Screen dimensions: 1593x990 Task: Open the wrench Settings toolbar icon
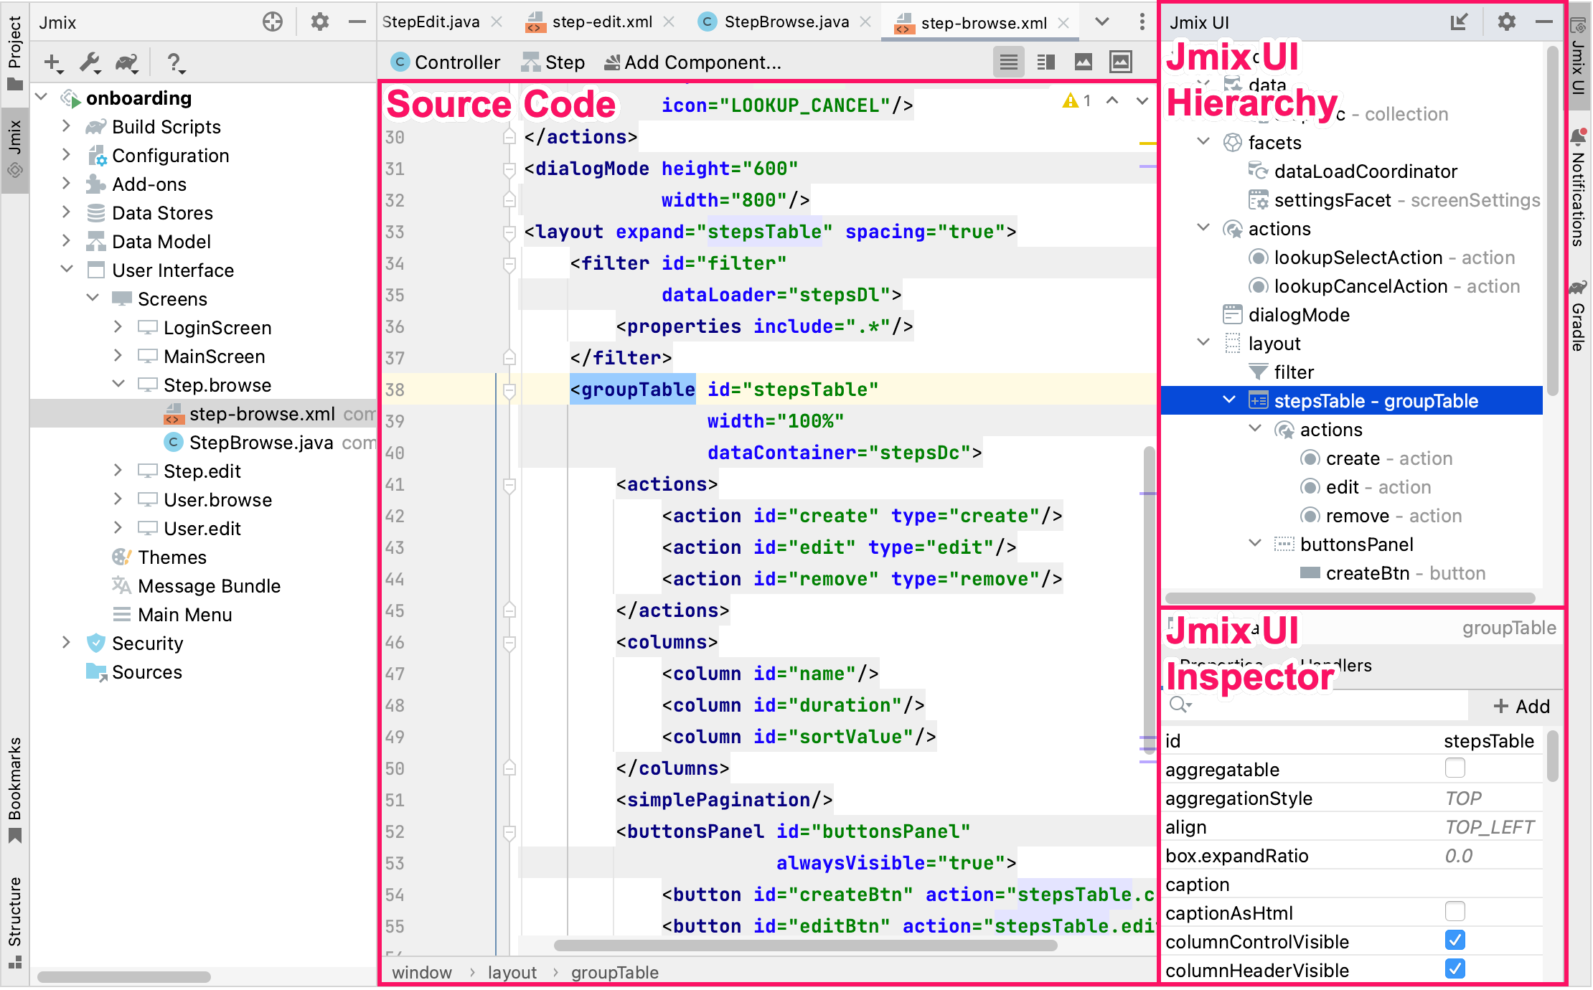click(90, 63)
